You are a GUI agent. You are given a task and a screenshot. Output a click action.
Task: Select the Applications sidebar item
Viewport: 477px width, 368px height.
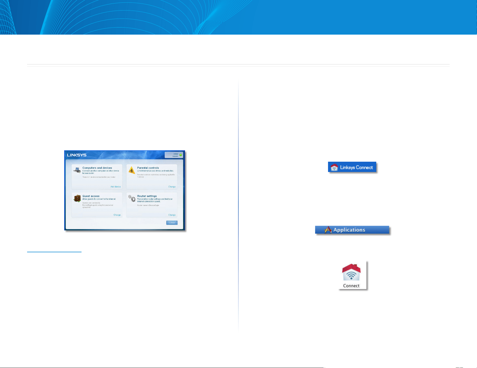[352, 230]
